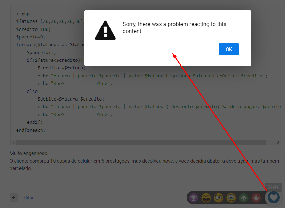Screen dimensions: 285x208
Task: Click the plus multi-quote button
Action: coord(14,197)
